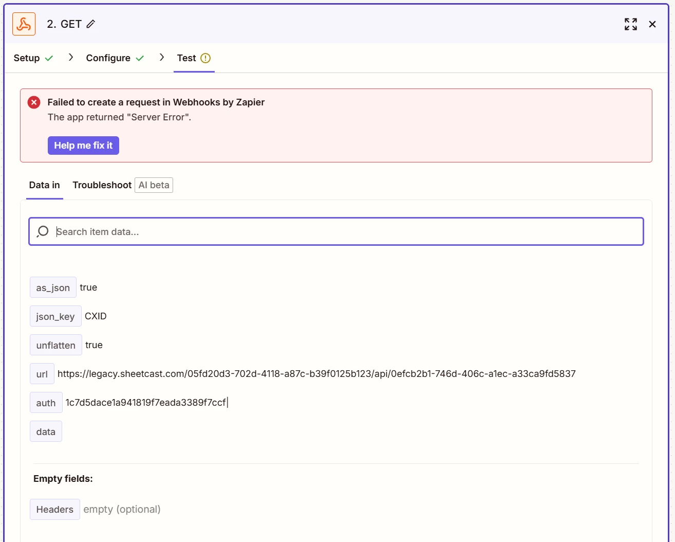Click the CXID value text
Viewport: 675px width, 542px height.
click(96, 316)
